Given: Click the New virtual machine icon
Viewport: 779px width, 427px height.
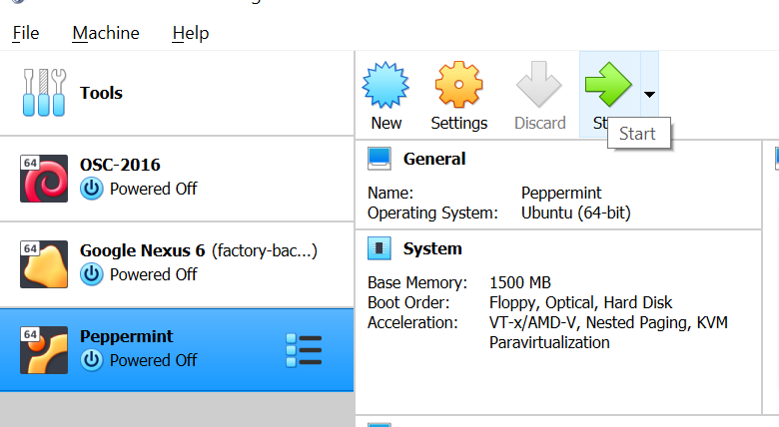Looking at the screenshot, I should [386, 87].
